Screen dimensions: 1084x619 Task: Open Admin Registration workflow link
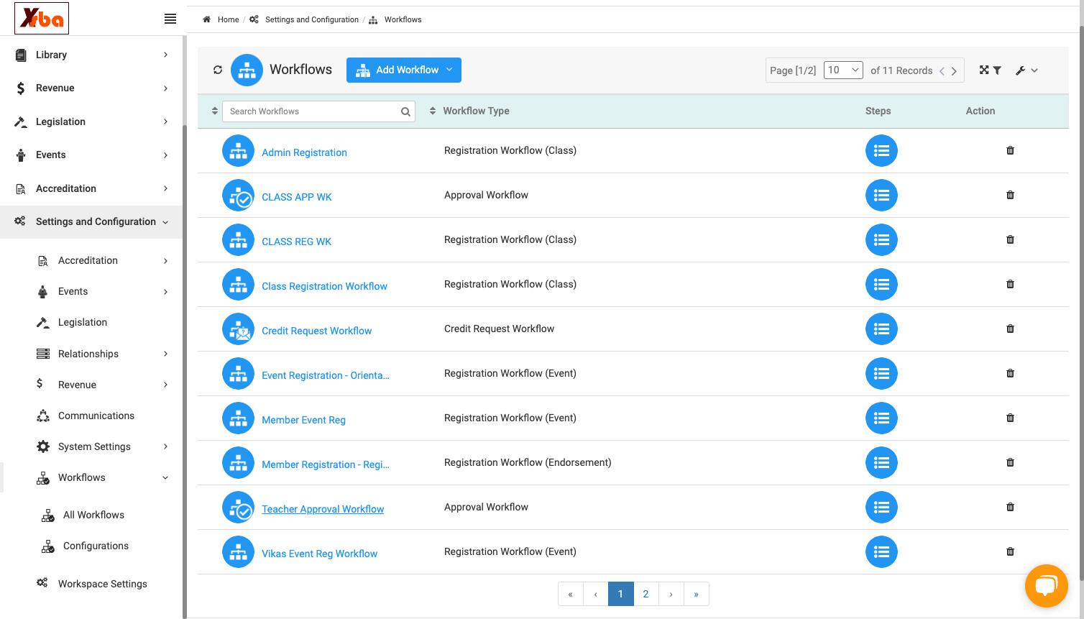(x=304, y=152)
